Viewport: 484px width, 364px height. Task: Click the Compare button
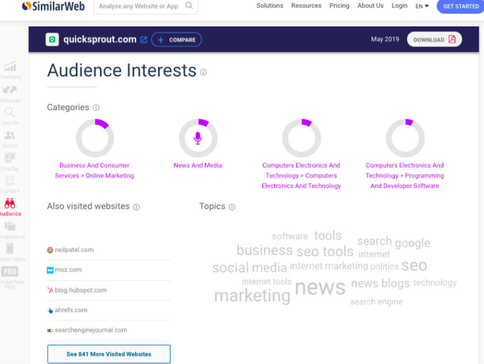(177, 40)
